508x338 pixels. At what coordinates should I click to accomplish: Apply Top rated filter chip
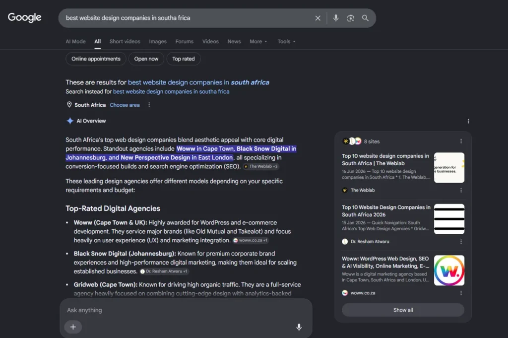pos(184,59)
